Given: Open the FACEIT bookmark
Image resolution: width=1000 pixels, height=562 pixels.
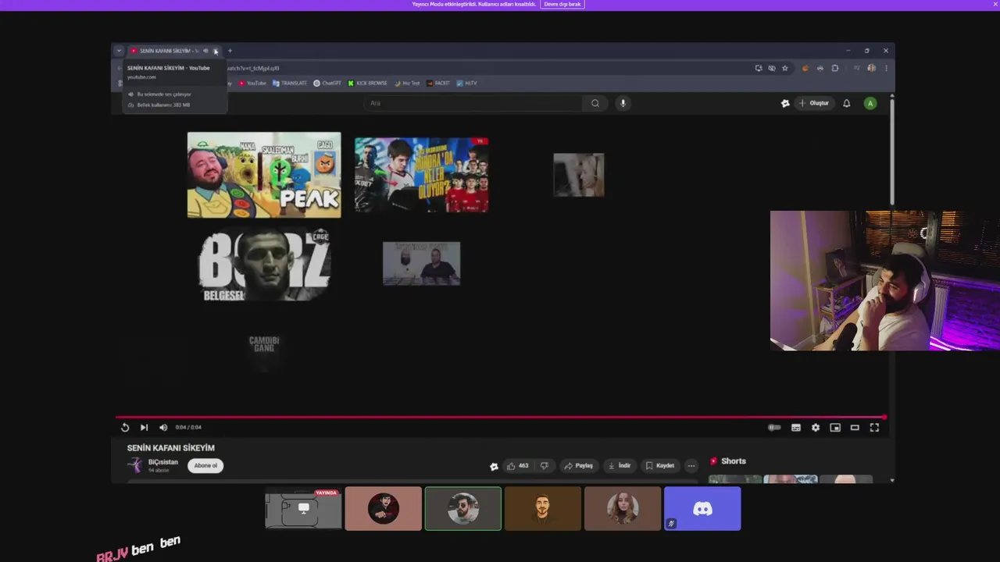Looking at the screenshot, I should 438,83.
